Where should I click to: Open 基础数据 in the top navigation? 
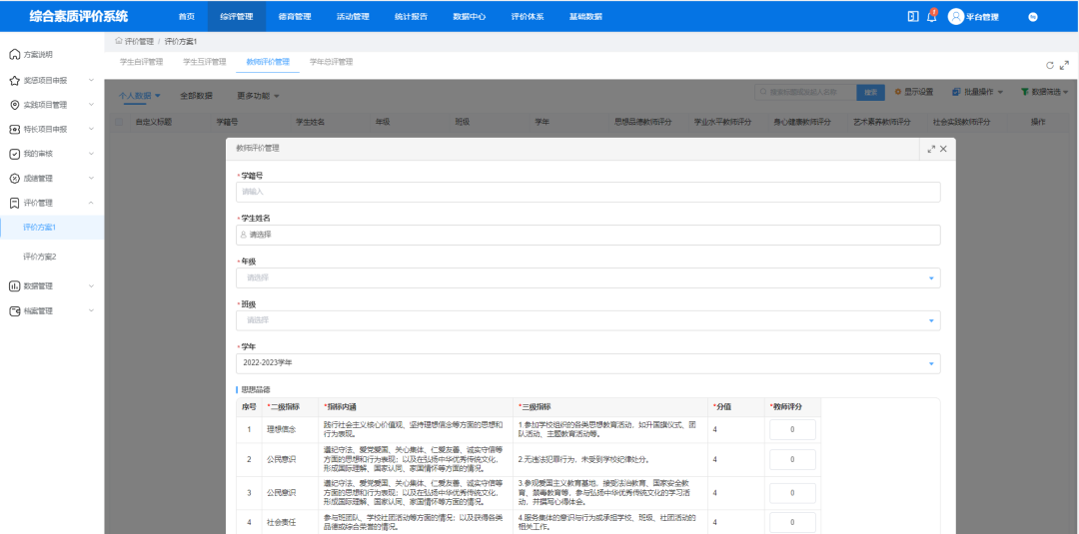tap(585, 17)
